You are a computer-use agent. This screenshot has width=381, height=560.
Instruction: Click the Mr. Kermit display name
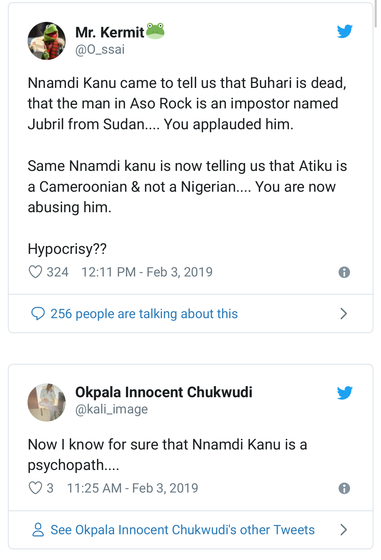pos(110,32)
